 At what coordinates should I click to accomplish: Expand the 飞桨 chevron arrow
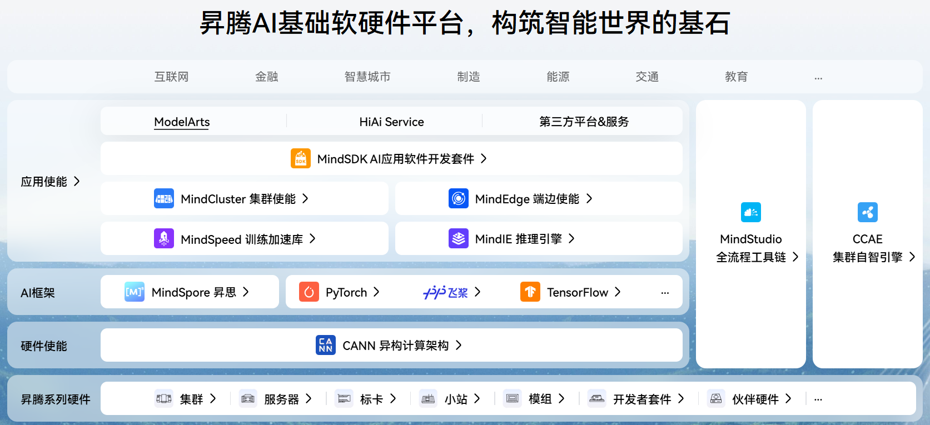(478, 292)
